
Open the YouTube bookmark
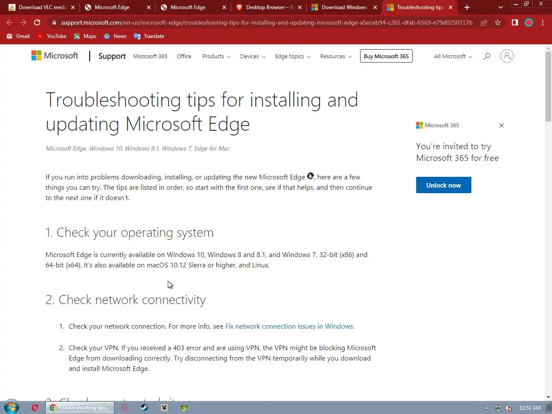pyautogui.click(x=52, y=36)
